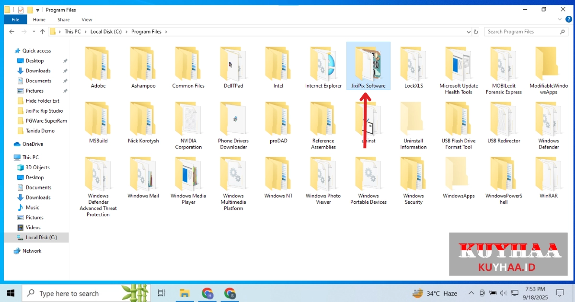This screenshot has height=302, width=575.
Task: Open the notification center icon
Action: pos(560,293)
